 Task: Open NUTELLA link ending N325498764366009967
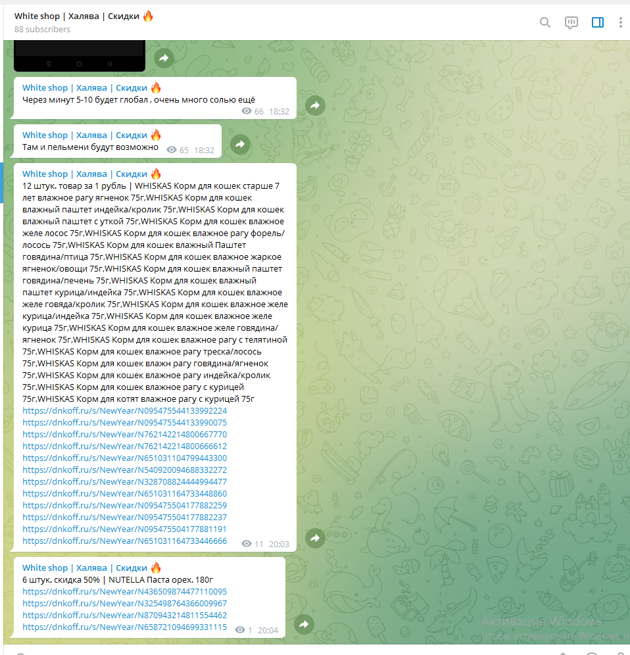tap(124, 603)
